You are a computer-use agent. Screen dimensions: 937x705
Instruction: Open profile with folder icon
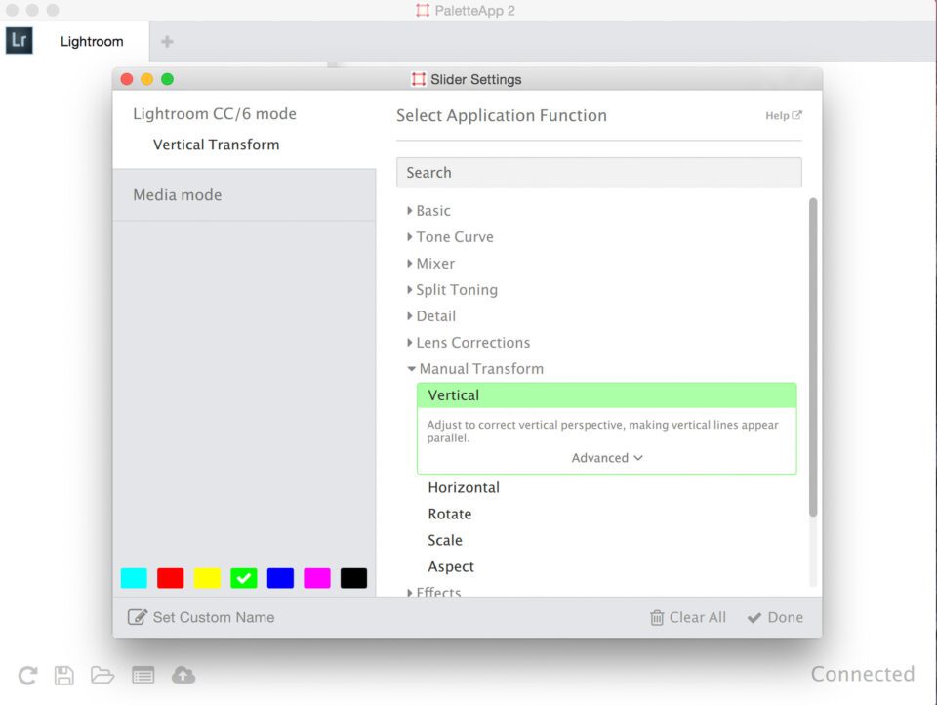tap(102, 675)
